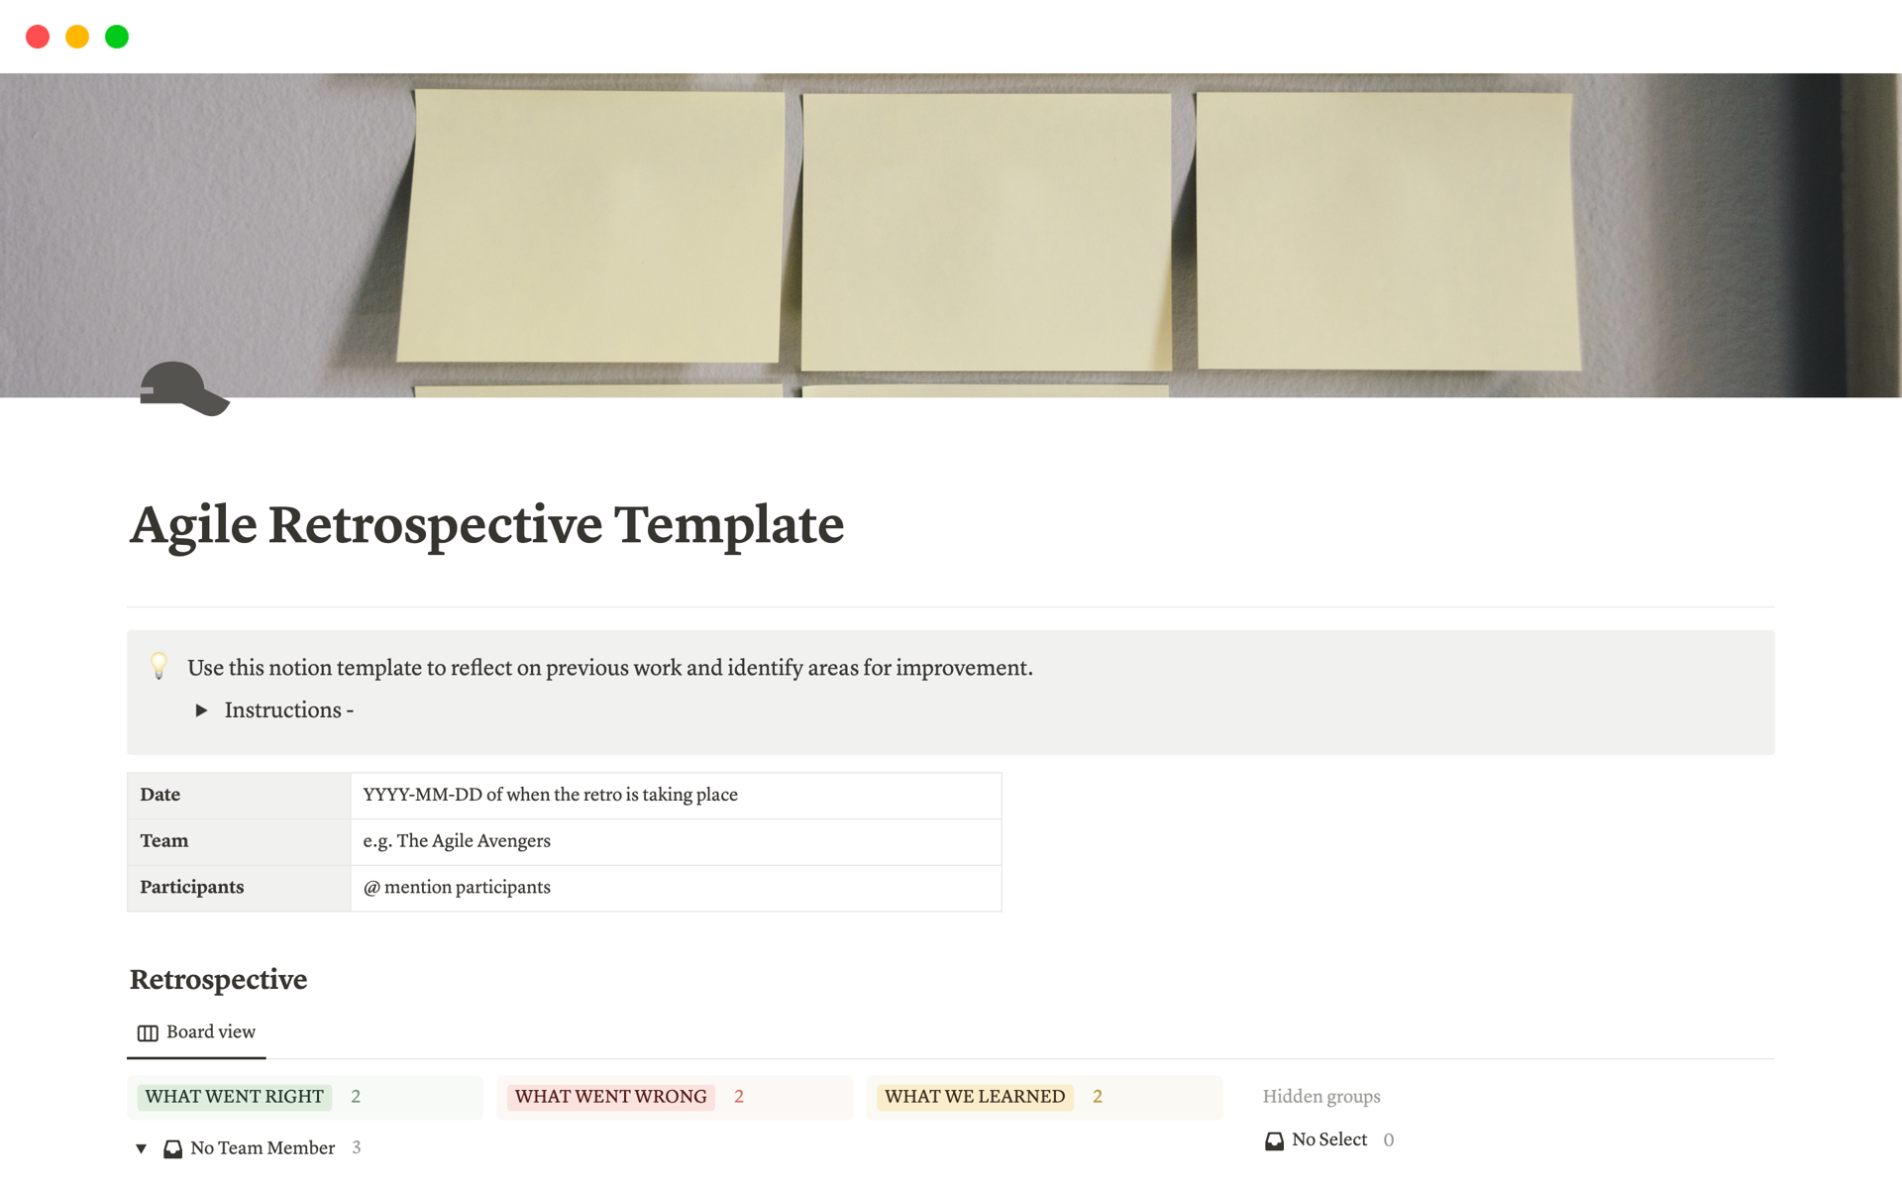1902x1189 pixels.
Task: Expand the Hidden groups section
Action: 1322,1095
